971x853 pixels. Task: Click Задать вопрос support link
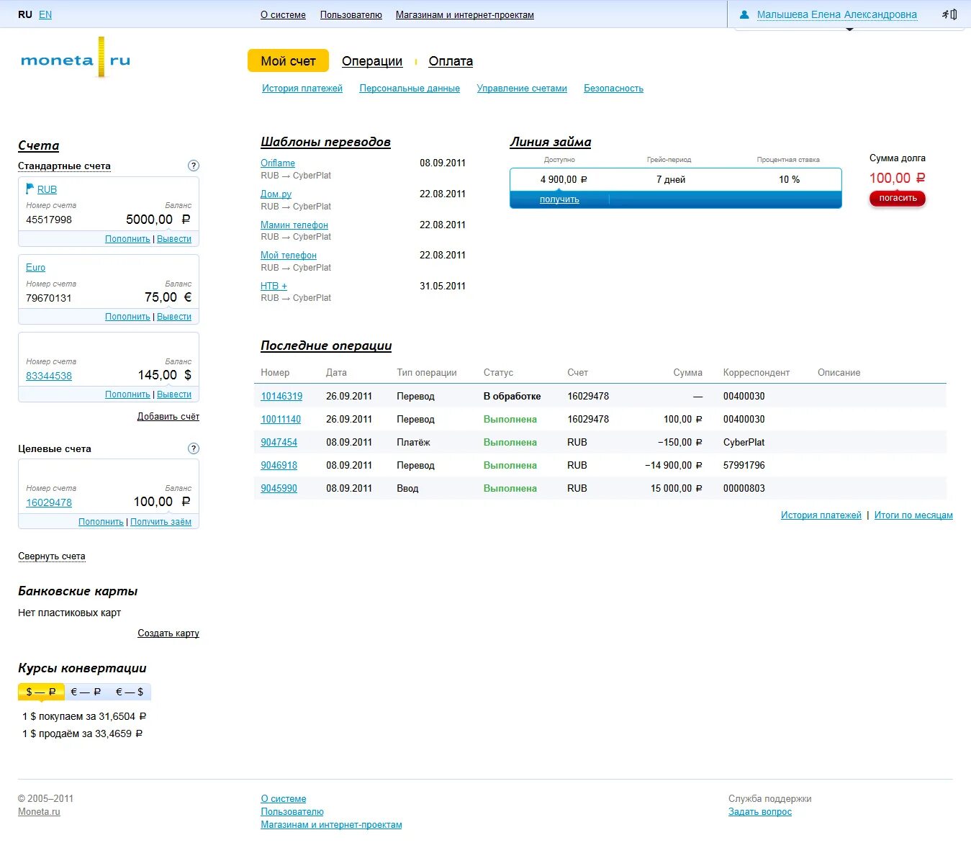(x=760, y=812)
